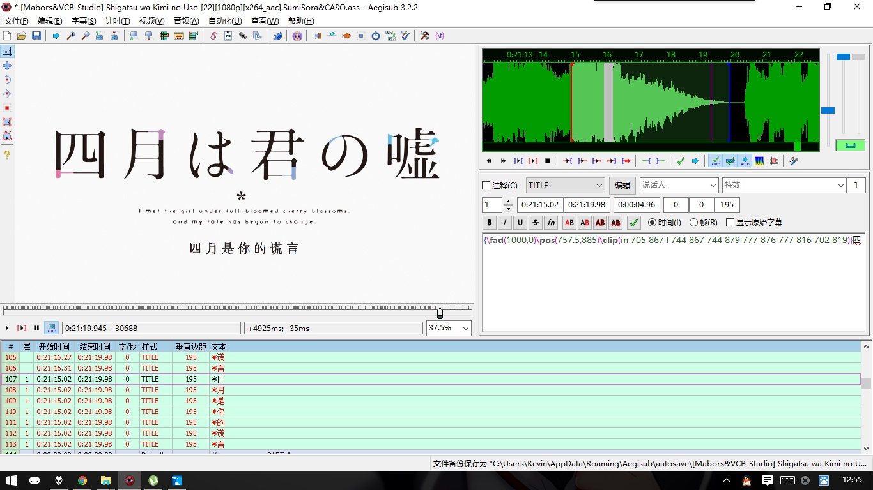Open the Translation Assistant fish icon
This screenshot has width=873, height=490.
[x=346, y=36]
